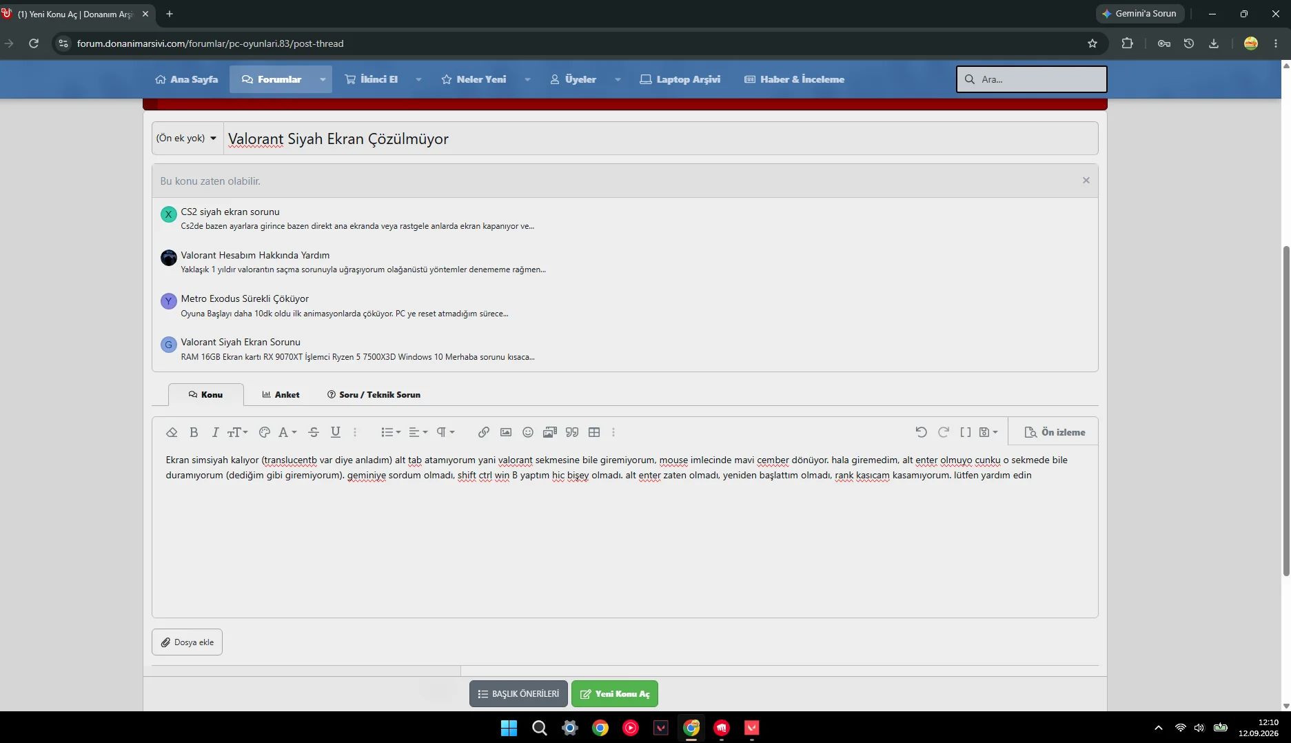Image resolution: width=1291 pixels, height=743 pixels.
Task: Insert an image into the post
Action: click(506, 432)
